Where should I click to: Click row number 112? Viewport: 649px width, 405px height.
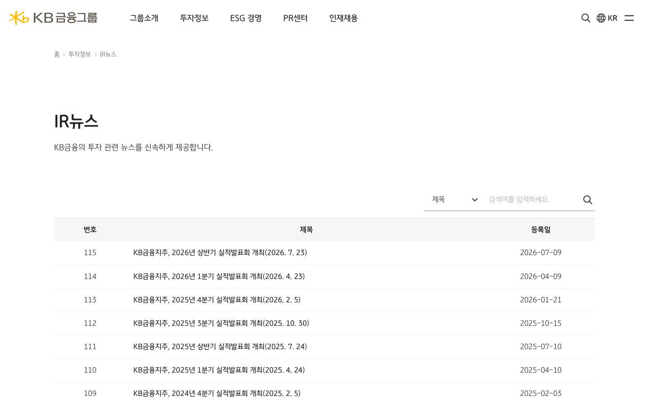tap(90, 323)
